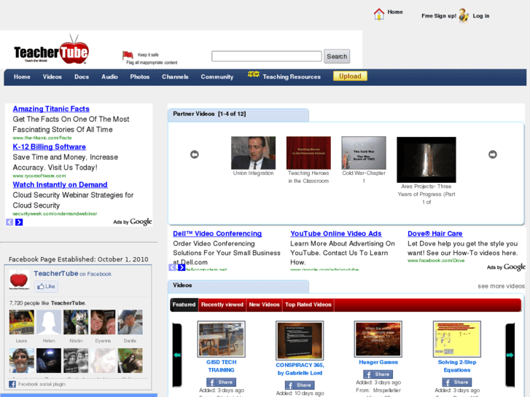The width and height of the screenshot is (530, 397).
Task: Open Home in the blue navigation bar
Action: (22, 76)
